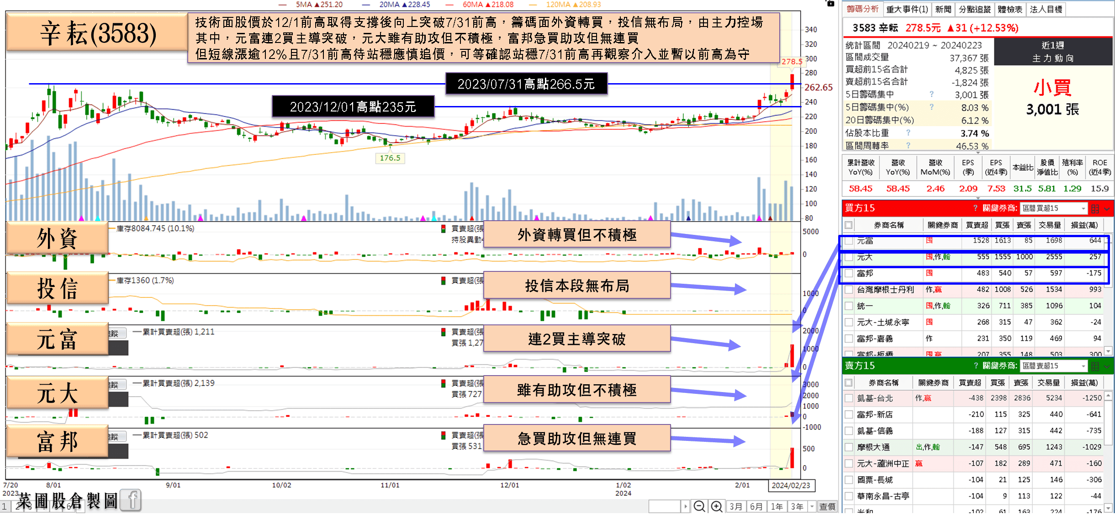This screenshot has height=525, width=1115.
Task: Open help question mark in 買方15 header
Action: point(975,208)
